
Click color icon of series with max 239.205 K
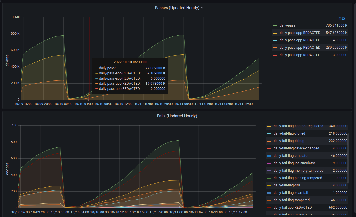coord(275,48)
